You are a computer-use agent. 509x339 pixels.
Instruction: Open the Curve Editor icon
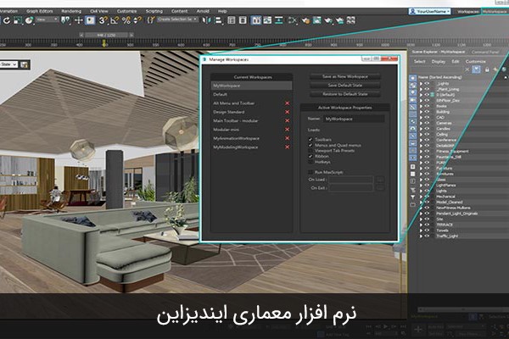(x=267, y=20)
